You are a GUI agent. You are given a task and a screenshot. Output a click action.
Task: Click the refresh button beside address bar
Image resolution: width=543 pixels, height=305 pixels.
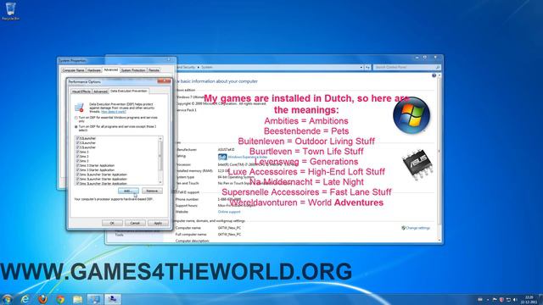[367, 67]
